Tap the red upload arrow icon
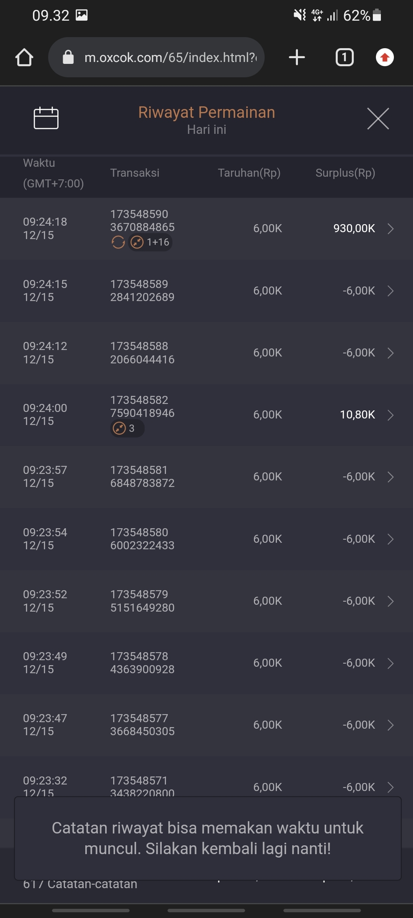The image size is (413, 918). [385, 57]
